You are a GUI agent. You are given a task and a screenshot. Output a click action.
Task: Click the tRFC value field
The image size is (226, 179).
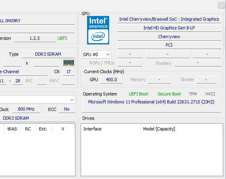click(x=68, y=81)
